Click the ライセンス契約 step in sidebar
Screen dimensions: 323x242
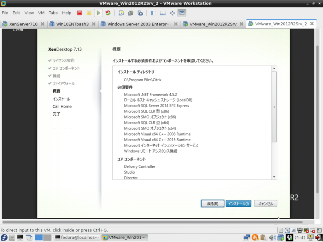[63, 60]
